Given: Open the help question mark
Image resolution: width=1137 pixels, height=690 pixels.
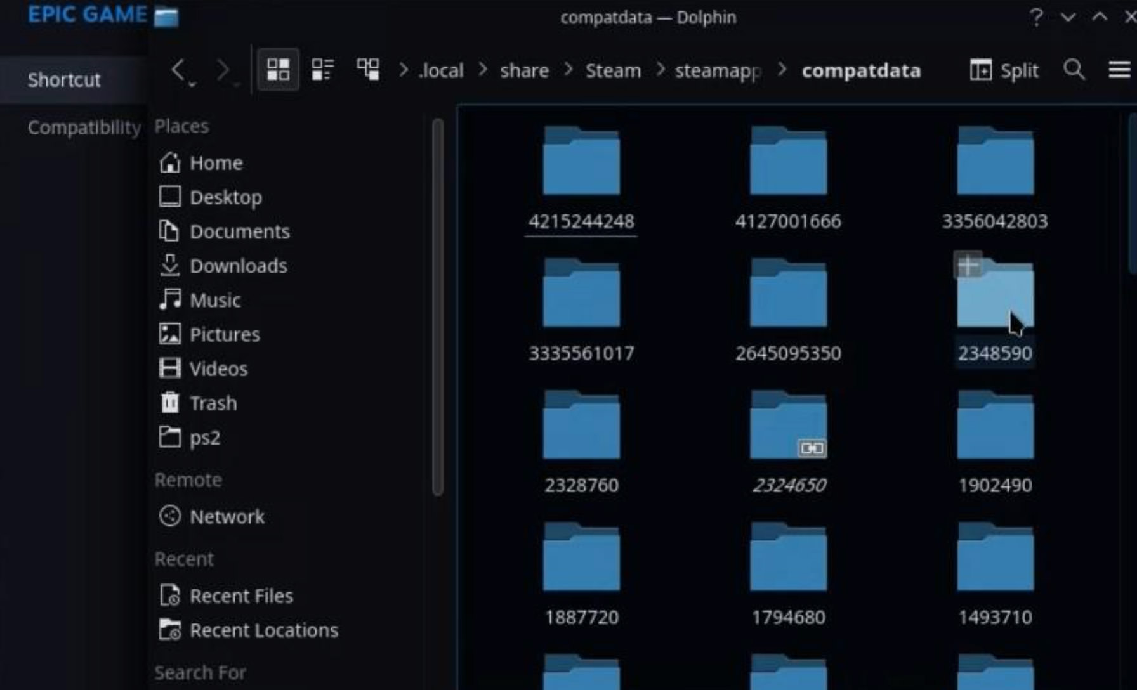Looking at the screenshot, I should [x=1036, y=17].
